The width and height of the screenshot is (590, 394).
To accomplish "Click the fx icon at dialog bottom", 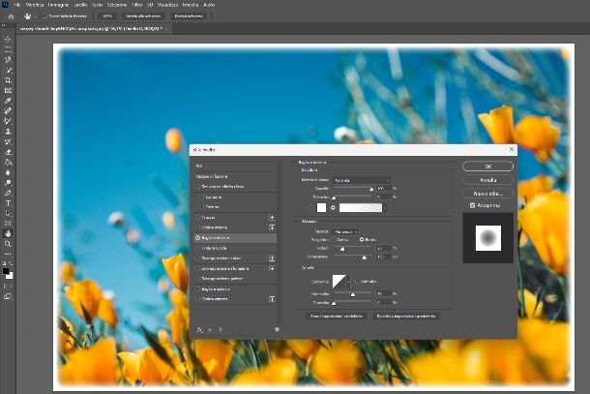I will [x=200, y=329].
